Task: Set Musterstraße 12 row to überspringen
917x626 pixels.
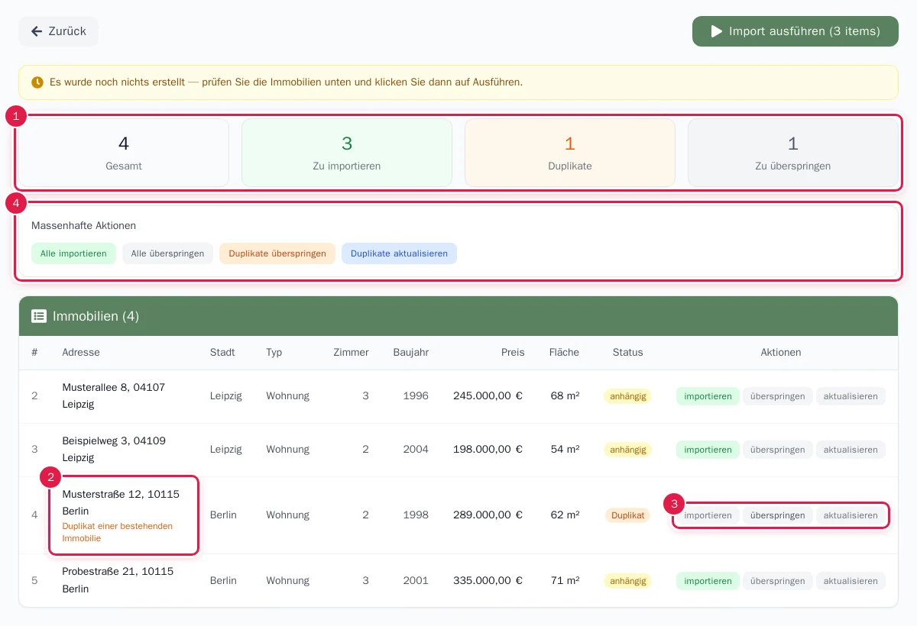Action: (778, 515)
